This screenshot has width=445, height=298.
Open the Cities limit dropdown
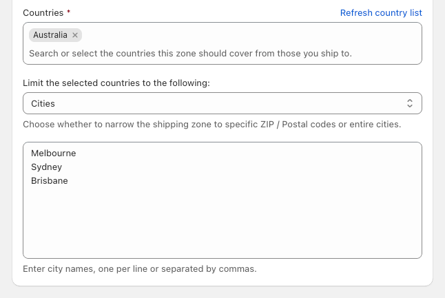click(222, 103)
